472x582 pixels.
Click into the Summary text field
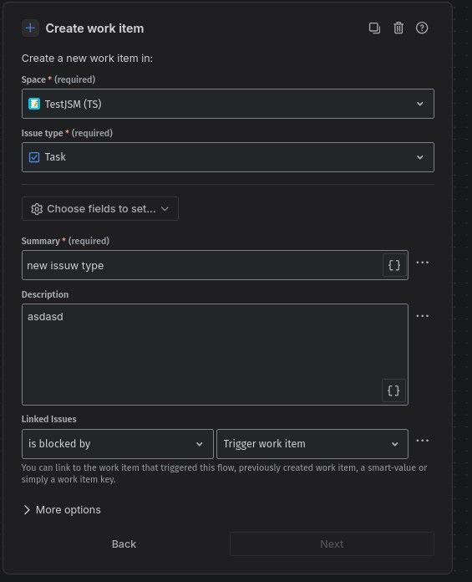(x=202, y=265)
